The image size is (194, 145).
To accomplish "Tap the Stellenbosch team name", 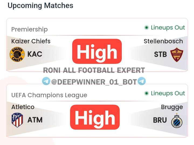I will tap(163, 41).
